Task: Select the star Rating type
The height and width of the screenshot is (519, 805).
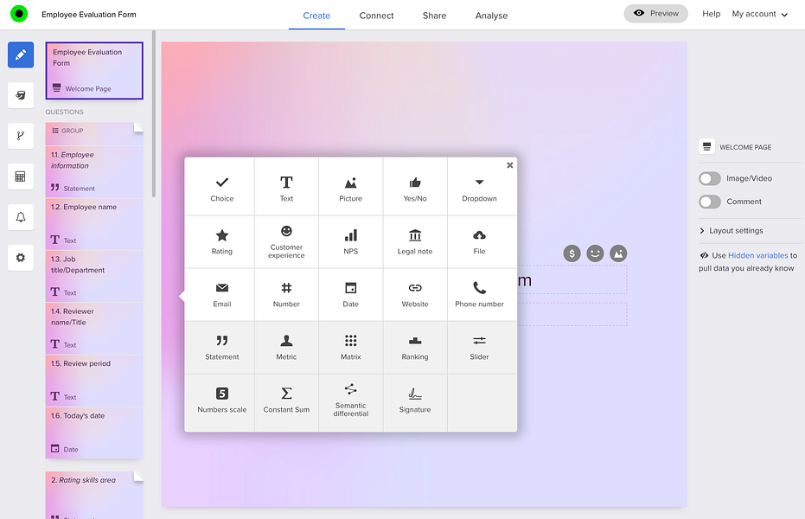Action: click(x=221, y=242)
